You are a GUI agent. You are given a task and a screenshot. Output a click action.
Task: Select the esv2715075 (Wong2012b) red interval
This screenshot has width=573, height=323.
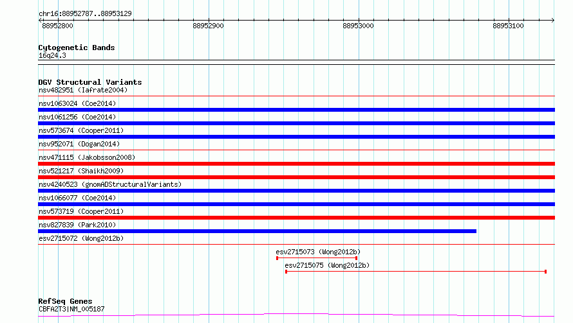(416, 272)
